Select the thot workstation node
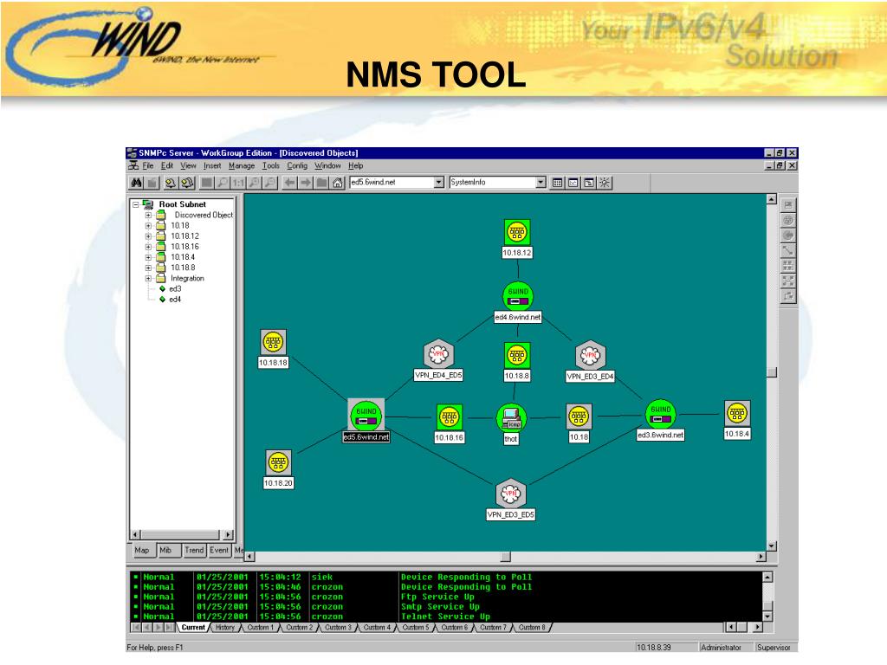The height and width of the screenshot is (665, 887). tap(511, 418)
